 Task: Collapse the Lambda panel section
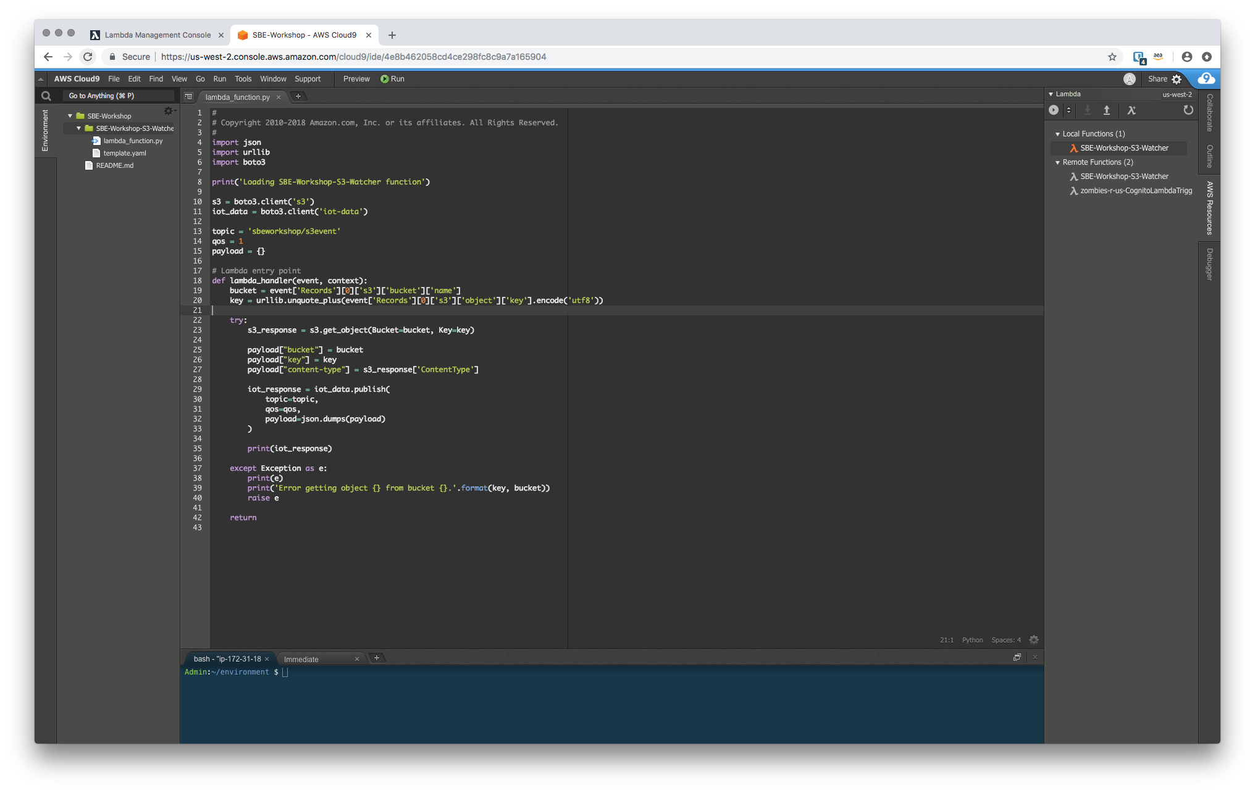click(1051, 94)
